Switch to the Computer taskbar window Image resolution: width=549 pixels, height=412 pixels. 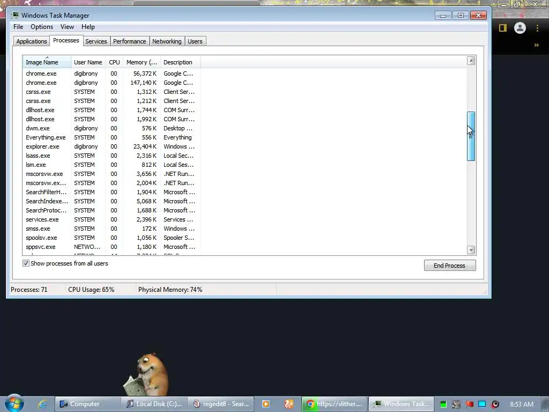pos(88,404)
